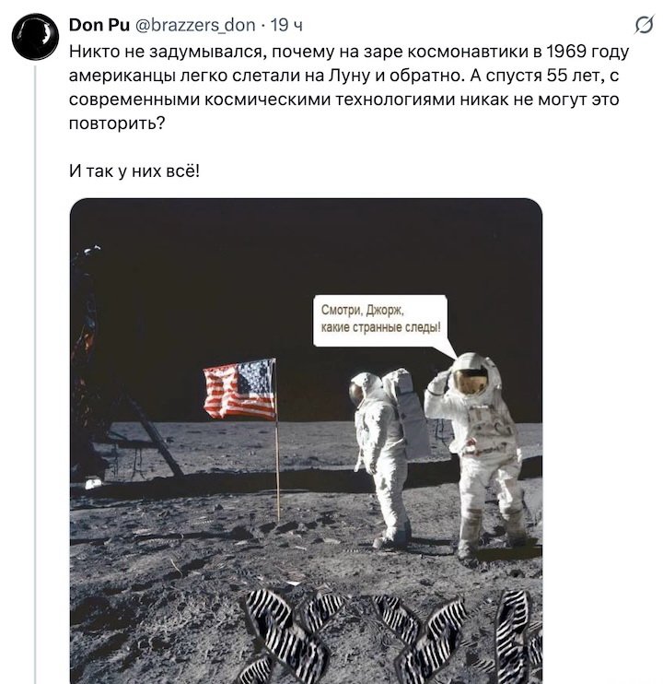
Task: Open the Grok explain icon on tweet
Action: 644,25
